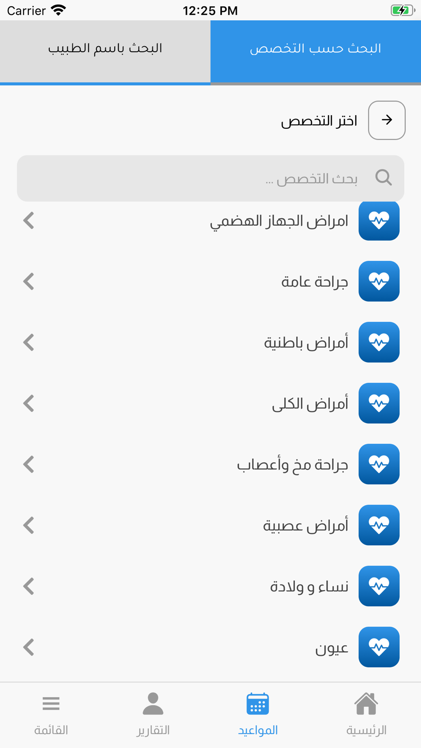Expand chevron for أمراض عصبية

pos(29,525)
